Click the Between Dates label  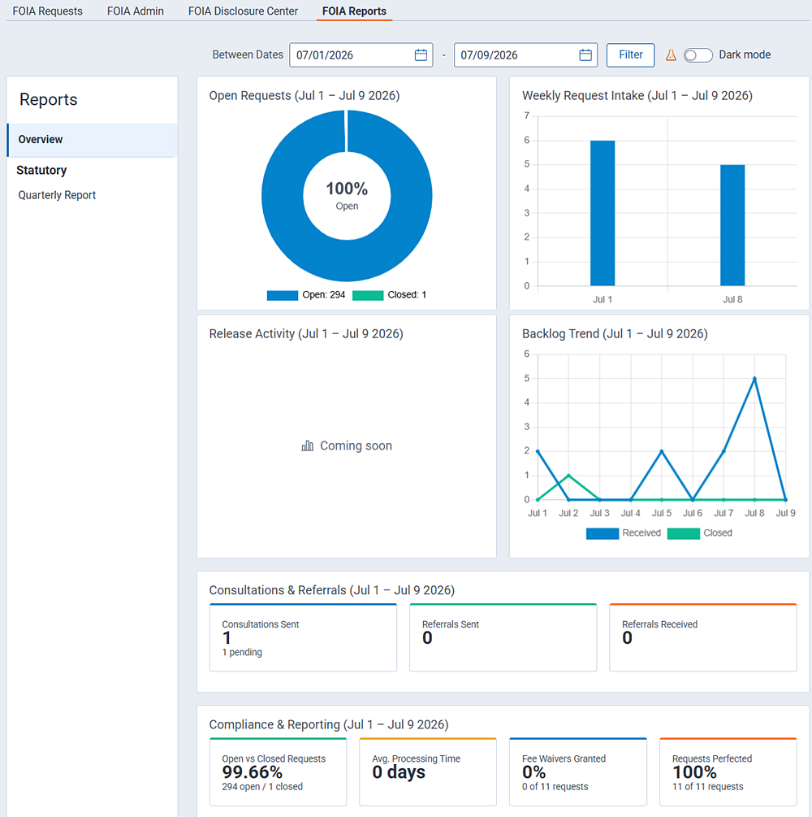248,54
